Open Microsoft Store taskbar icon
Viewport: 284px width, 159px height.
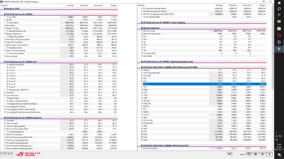[279, 29]
